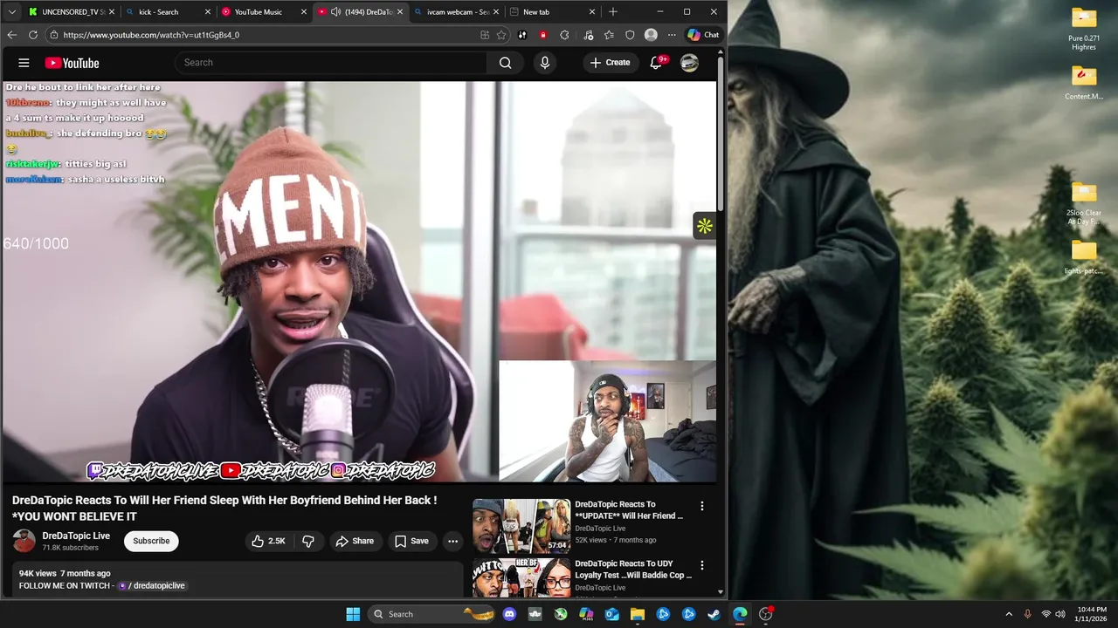Open the lights-patc desktop folder
Image resolution: width=1118 pixels, height=628 pixels.
tap(1084, 256)
